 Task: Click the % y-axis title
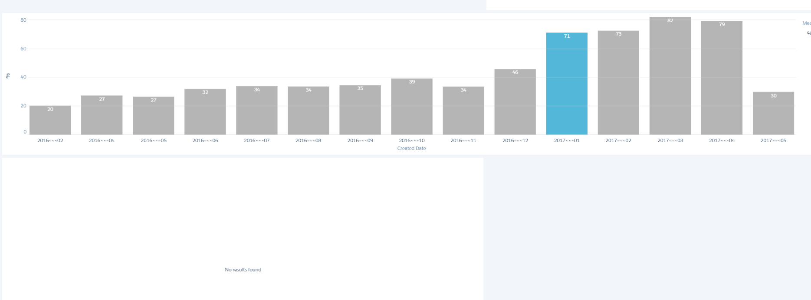point(8,76)
